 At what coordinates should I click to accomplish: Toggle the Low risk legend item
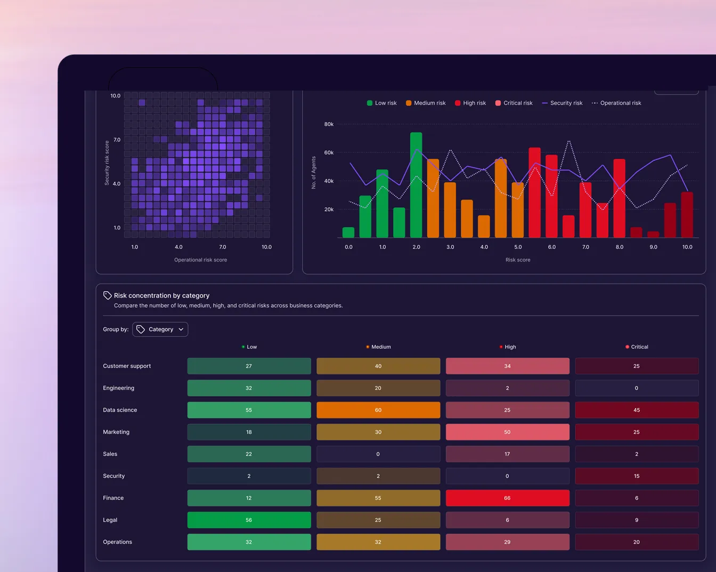tap(381, 103)
